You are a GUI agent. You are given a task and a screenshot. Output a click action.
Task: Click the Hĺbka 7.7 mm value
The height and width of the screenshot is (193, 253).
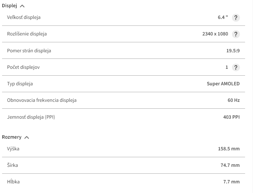[x=231, y=182]
